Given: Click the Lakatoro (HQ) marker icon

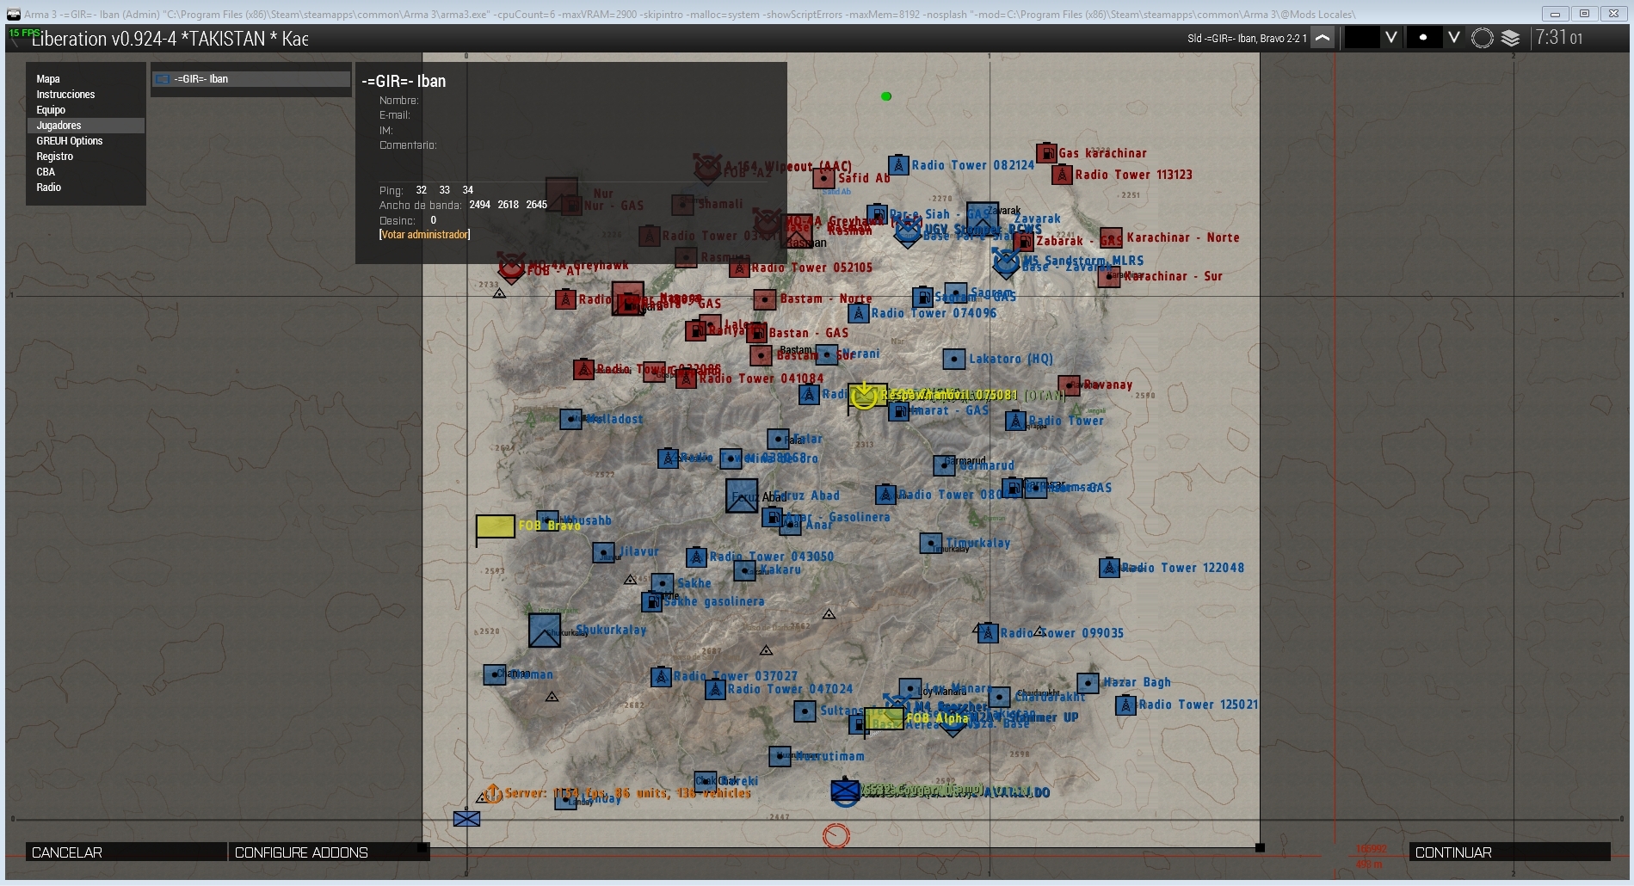Looking at the screenshot, I should pyautogui.click(x=953, y=359).
